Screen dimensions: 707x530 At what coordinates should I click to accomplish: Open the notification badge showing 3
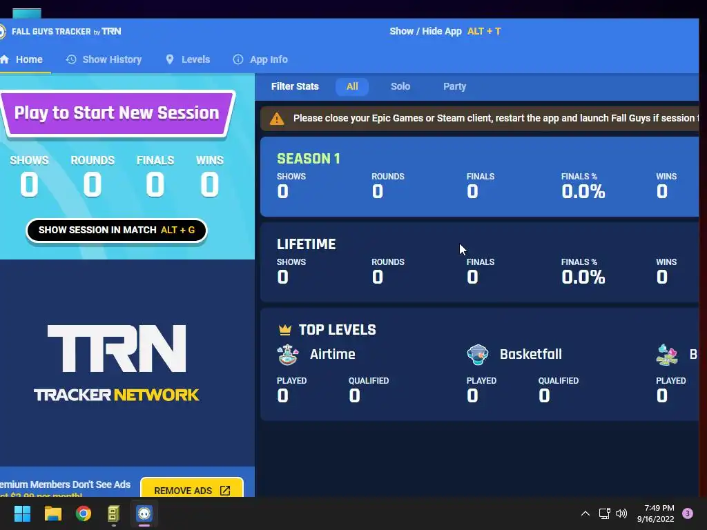coord(688,513)
